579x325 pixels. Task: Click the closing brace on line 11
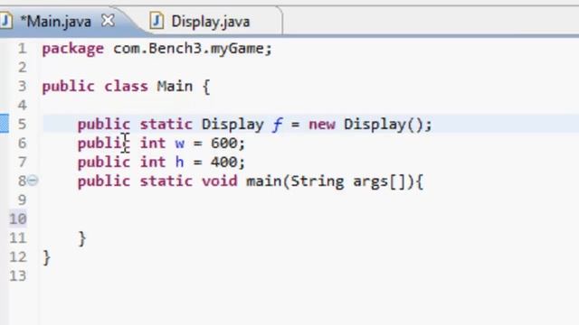(x=82, y=238)
